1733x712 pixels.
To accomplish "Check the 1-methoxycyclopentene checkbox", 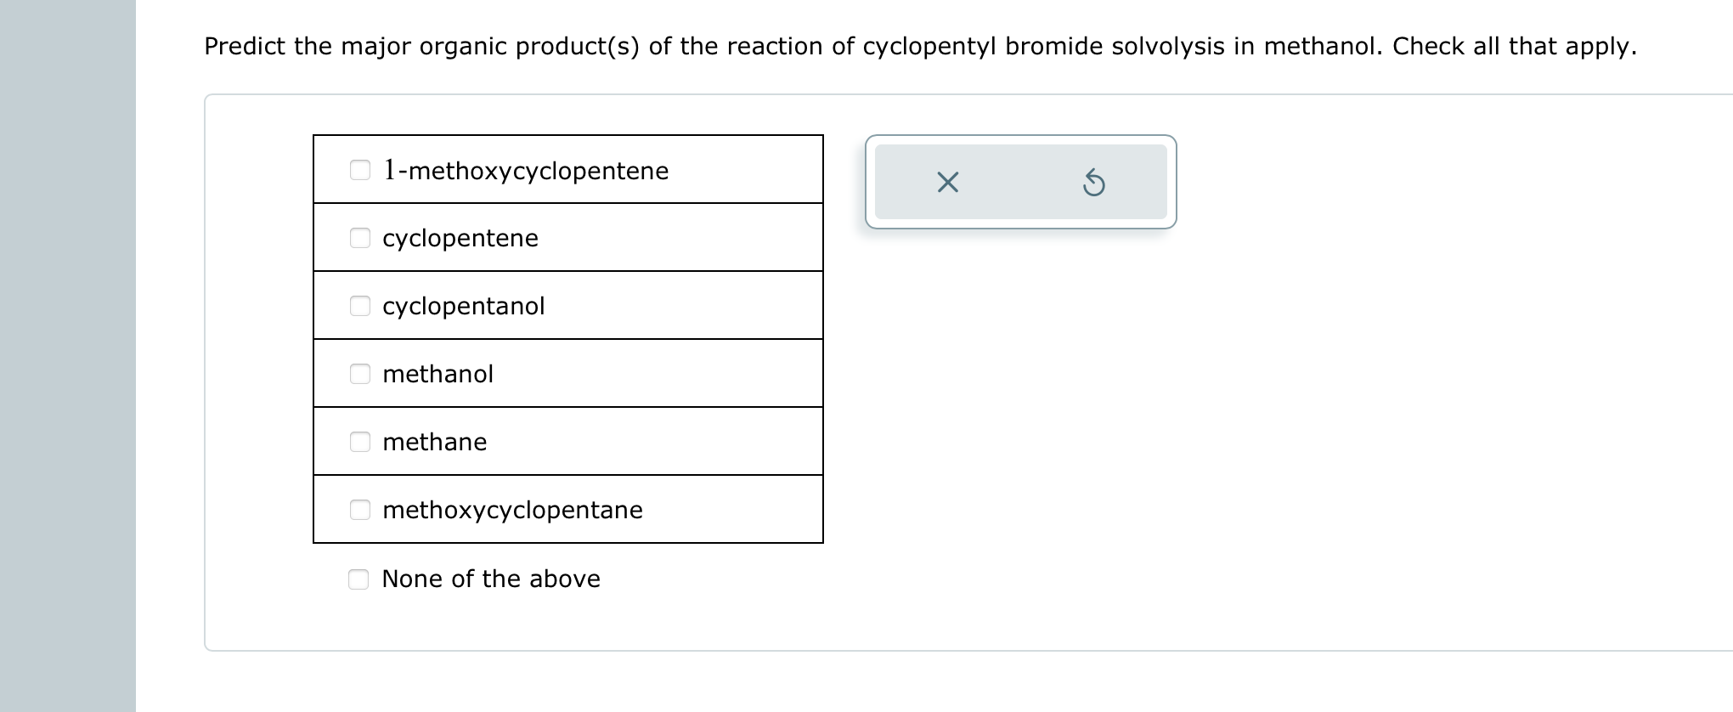I will pyautogui.click(x=359, y=170).
